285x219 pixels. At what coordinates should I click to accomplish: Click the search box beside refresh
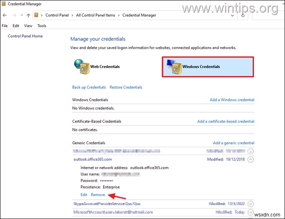coord(267,15)
